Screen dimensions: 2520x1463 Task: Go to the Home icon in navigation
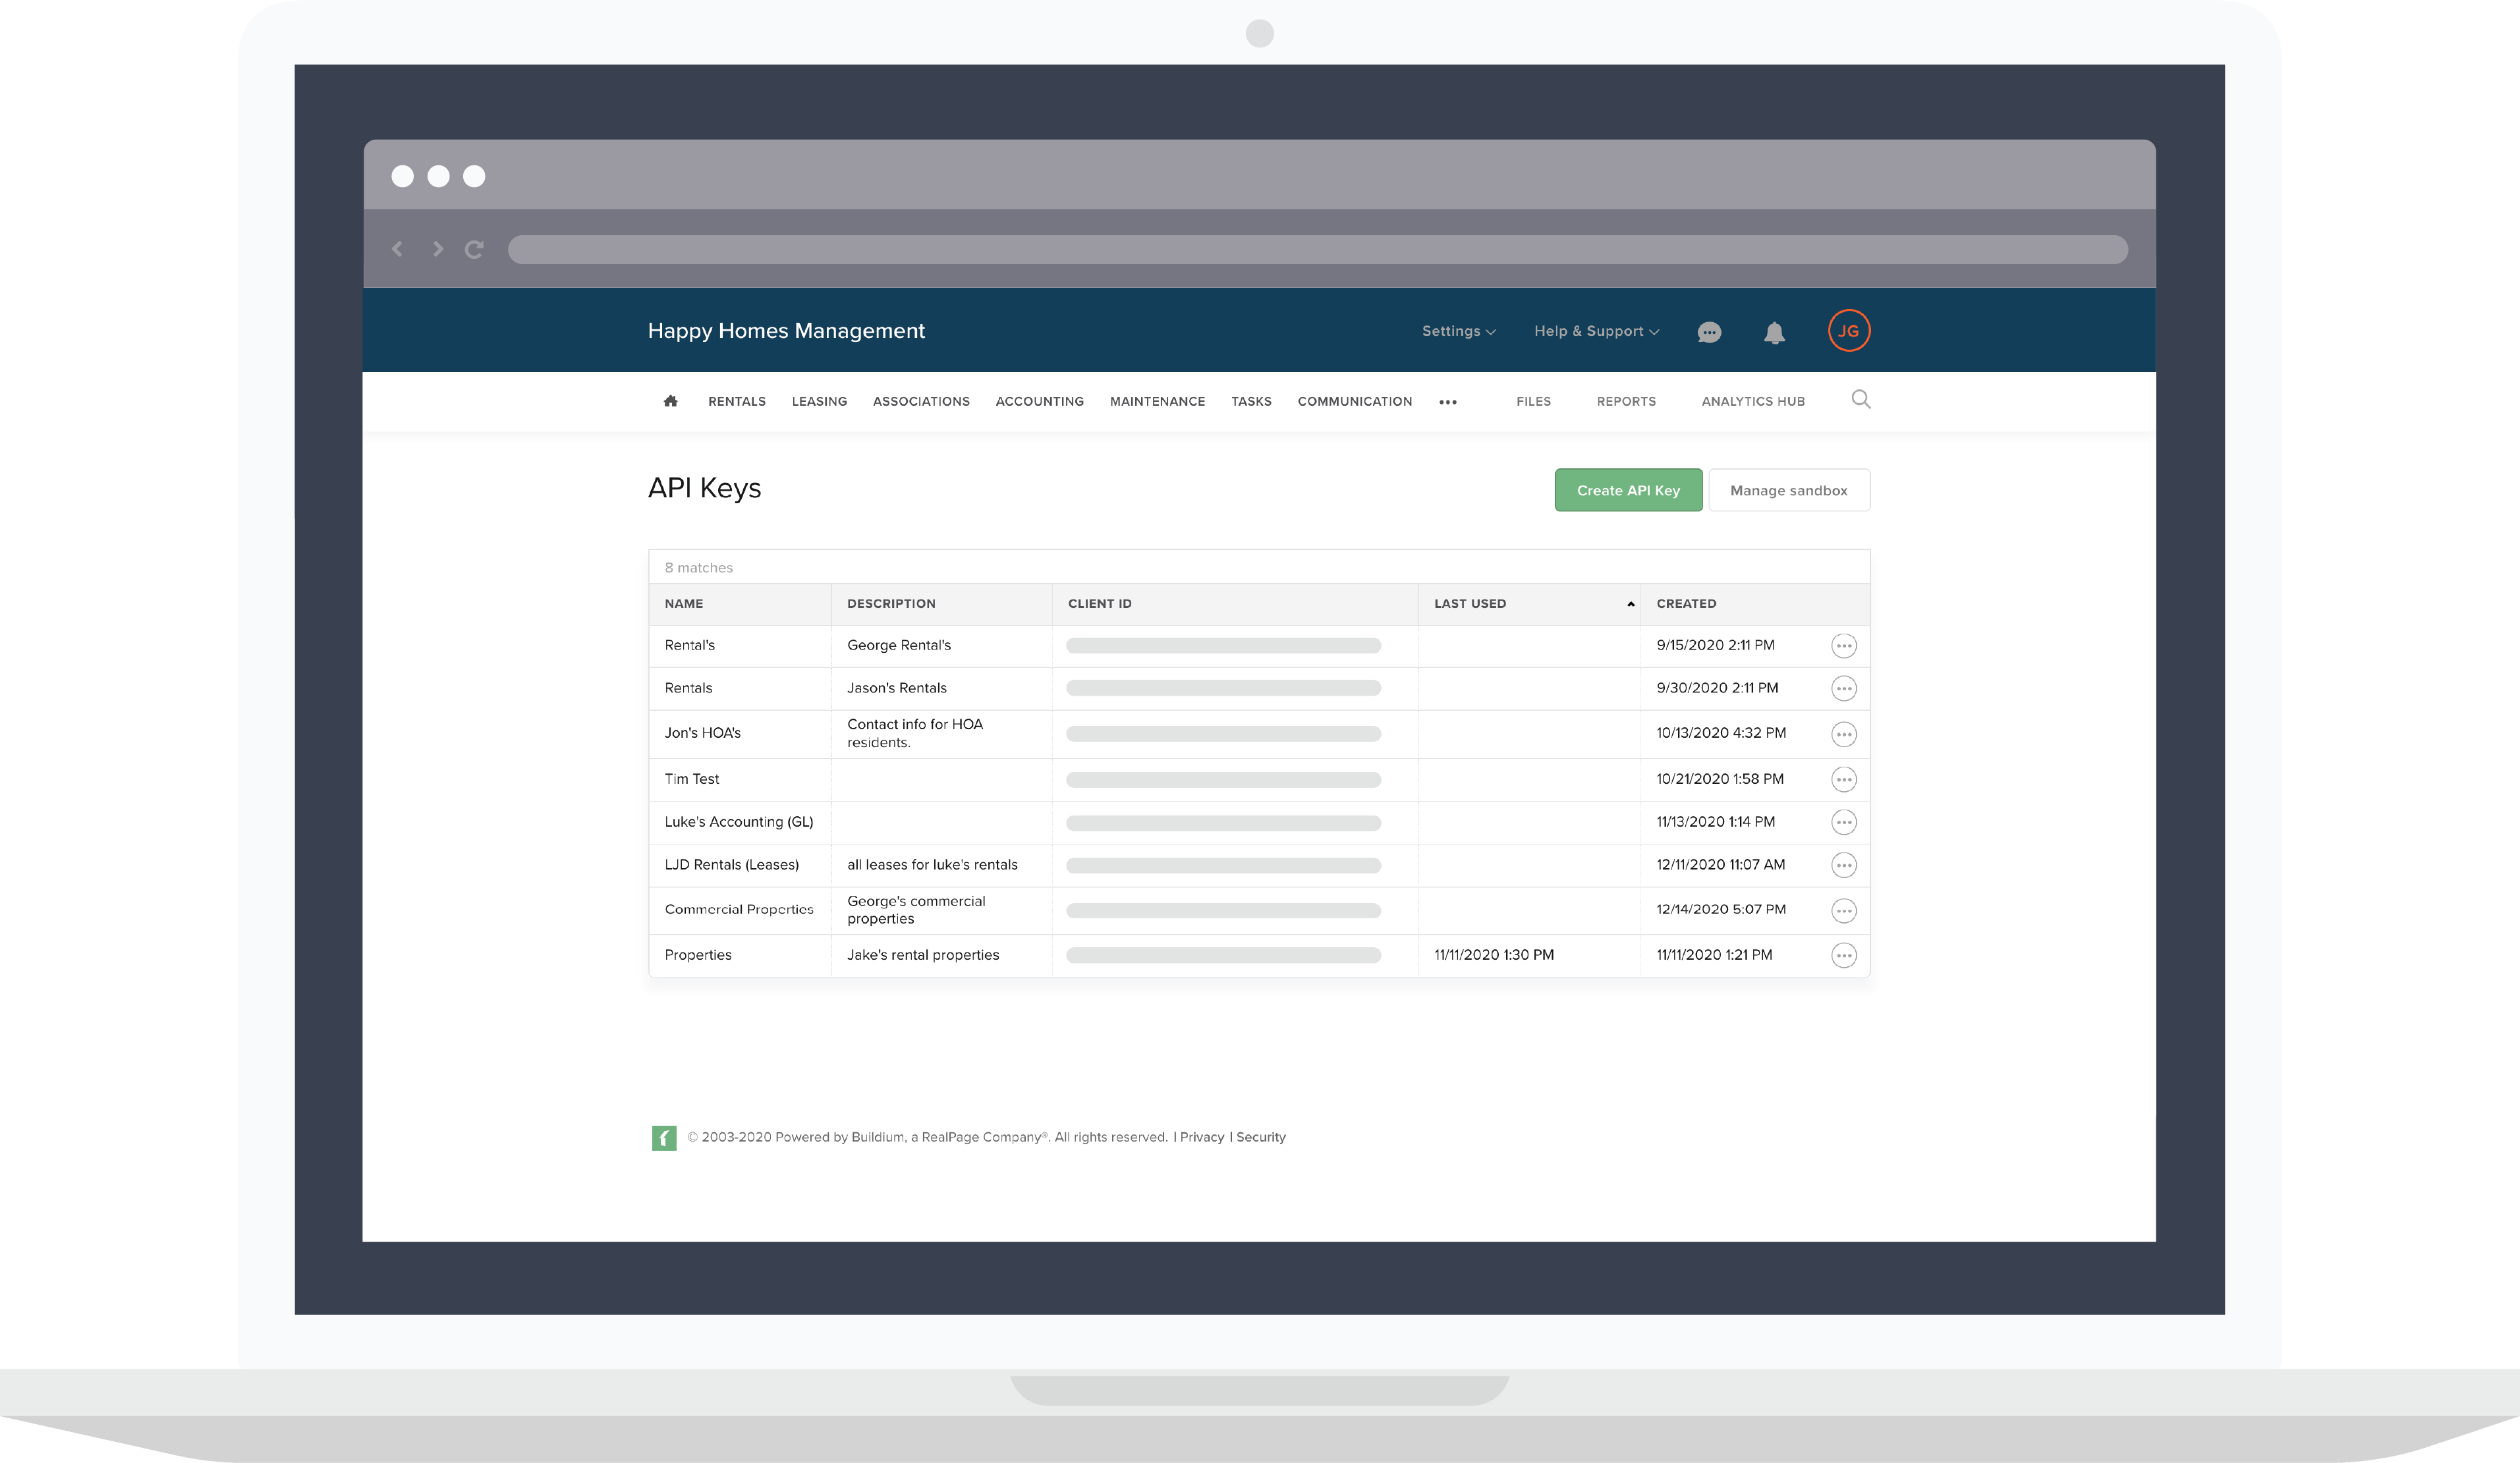[x=670, y=401]
